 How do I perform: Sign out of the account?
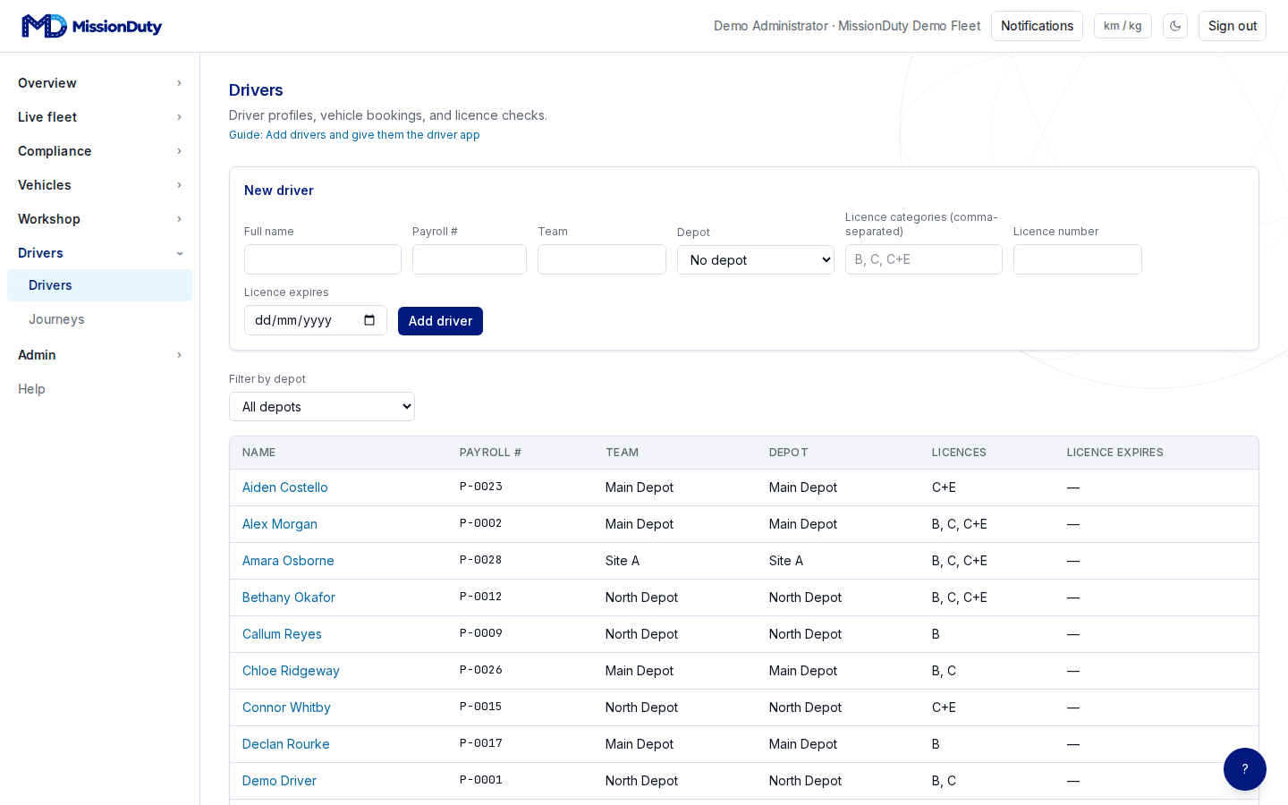(1233, 26)
